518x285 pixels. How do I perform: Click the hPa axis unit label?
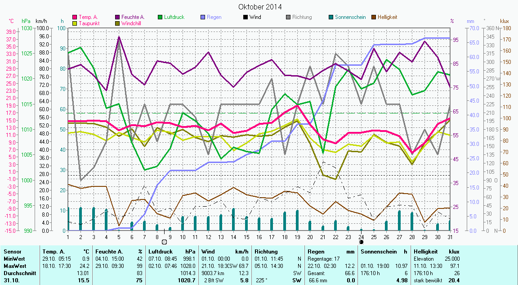[27, 21]
